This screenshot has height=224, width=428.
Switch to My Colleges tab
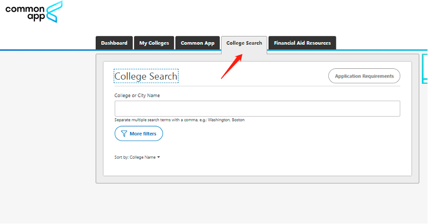click(154, 43)
